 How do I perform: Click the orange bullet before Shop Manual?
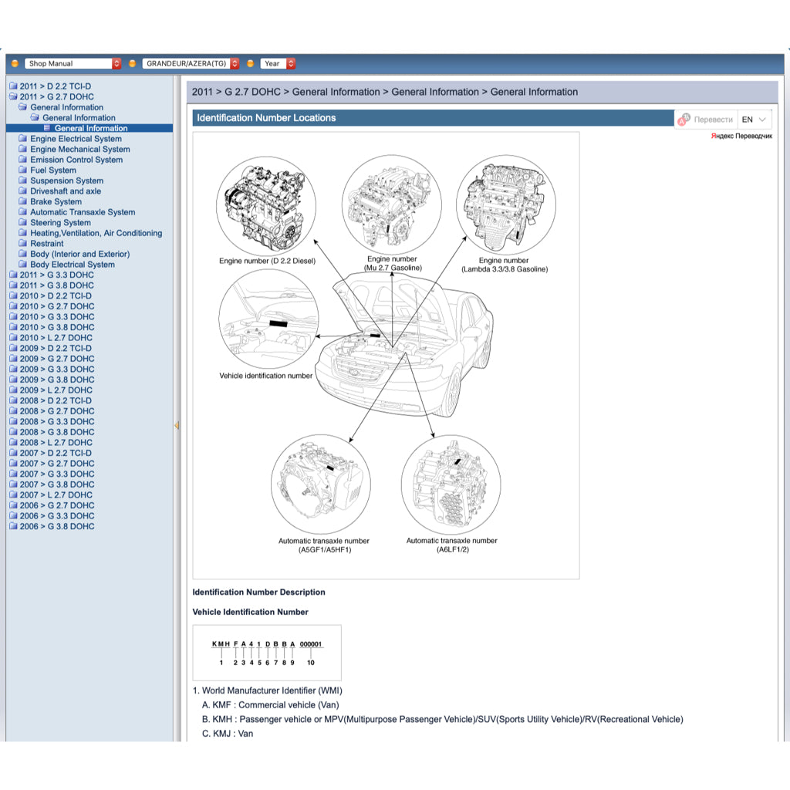[x=15, y=64]
